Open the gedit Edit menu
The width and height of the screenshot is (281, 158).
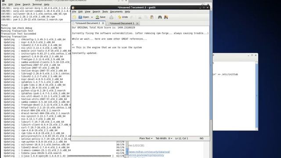pos(80,12)
